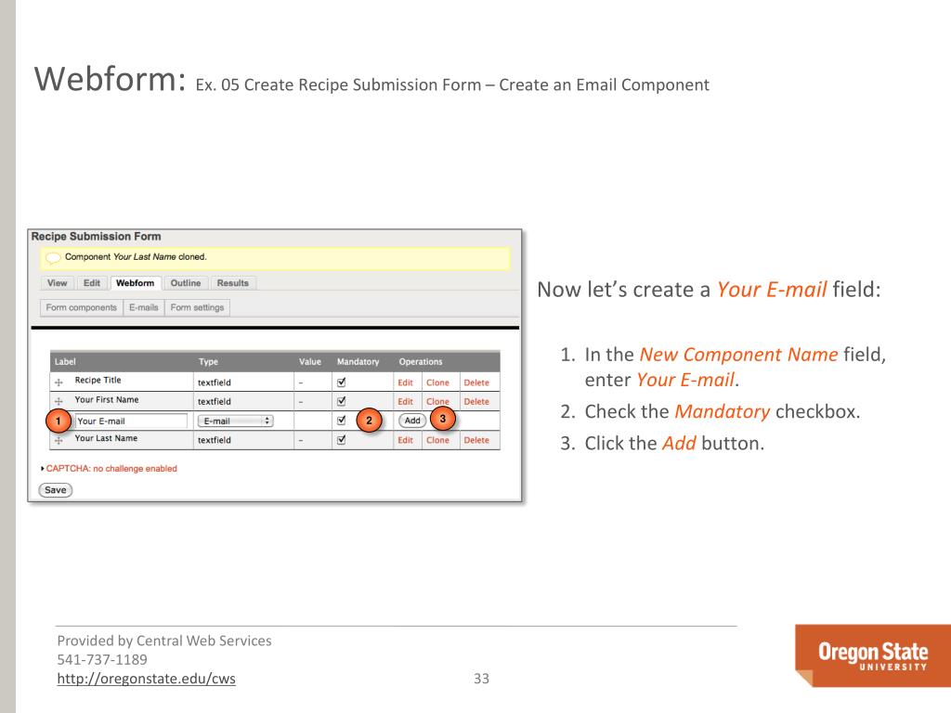Viewport: 951px width, 713px height.
Task: Click the Save button
Action: pyautogui.click(x=55, y=490)
